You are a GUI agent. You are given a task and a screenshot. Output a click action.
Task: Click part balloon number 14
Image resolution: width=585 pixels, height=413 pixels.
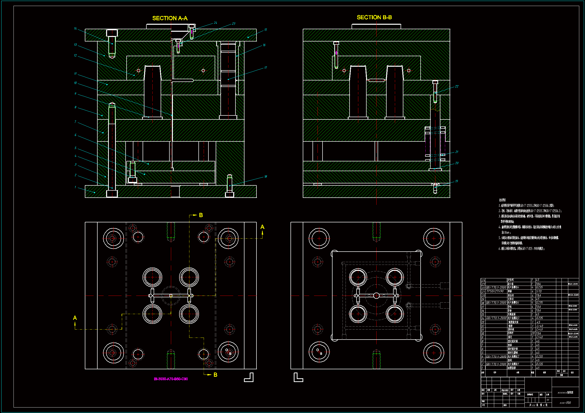tap(75, 28)
